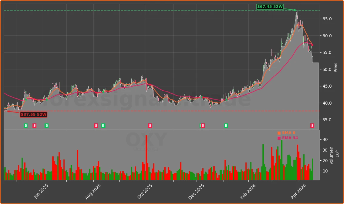This screenshot has width=344, height=204.
Task: Click the S sell marker near Dec 2025
Action: (x=202, y=125)
